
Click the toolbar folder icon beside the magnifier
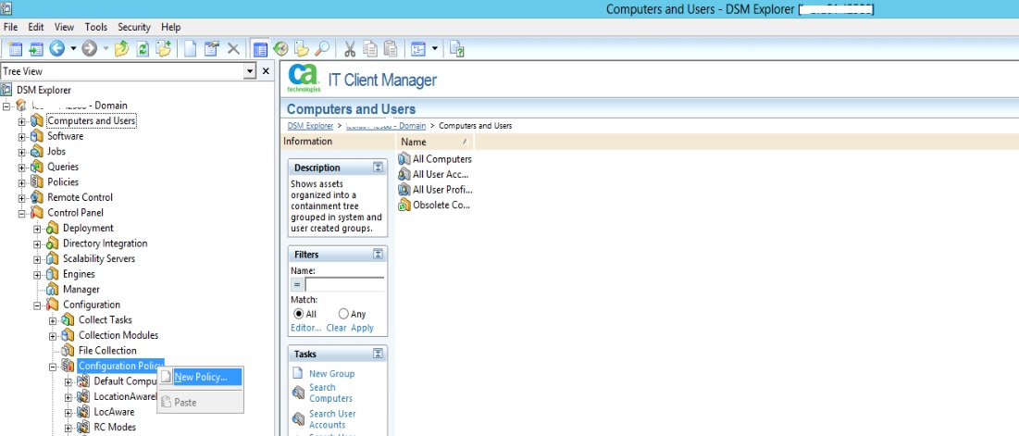click(302, 49)
